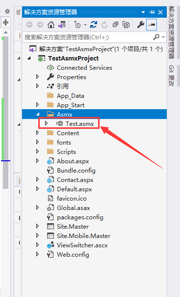180x297 pixels.
Task: Click the Sync with Active Document refresh icon
Action: 94,25
